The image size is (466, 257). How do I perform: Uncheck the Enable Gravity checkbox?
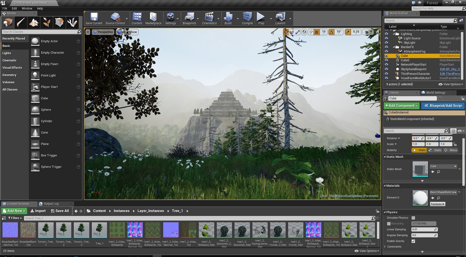413,241
